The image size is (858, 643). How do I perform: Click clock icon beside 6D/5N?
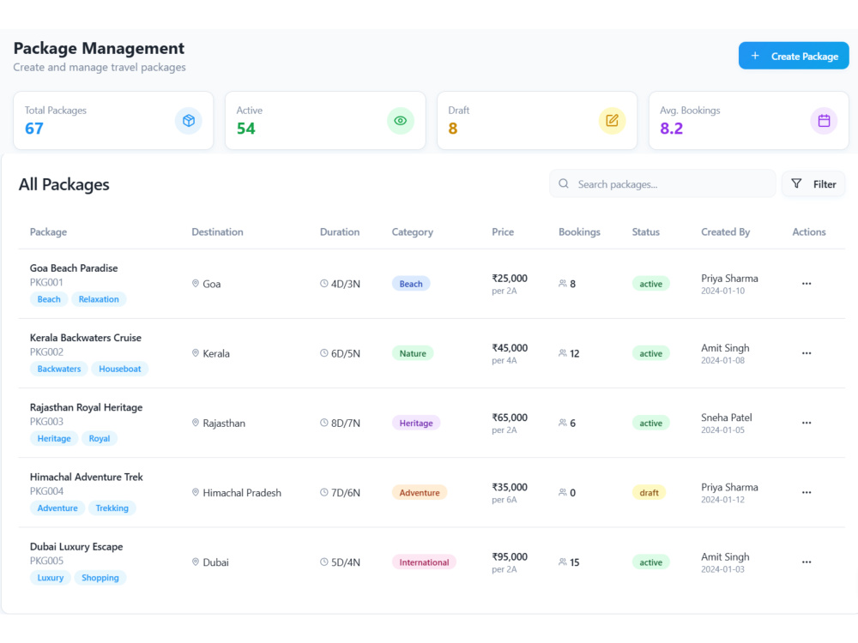pyautogui.click(x=324, y=353)
